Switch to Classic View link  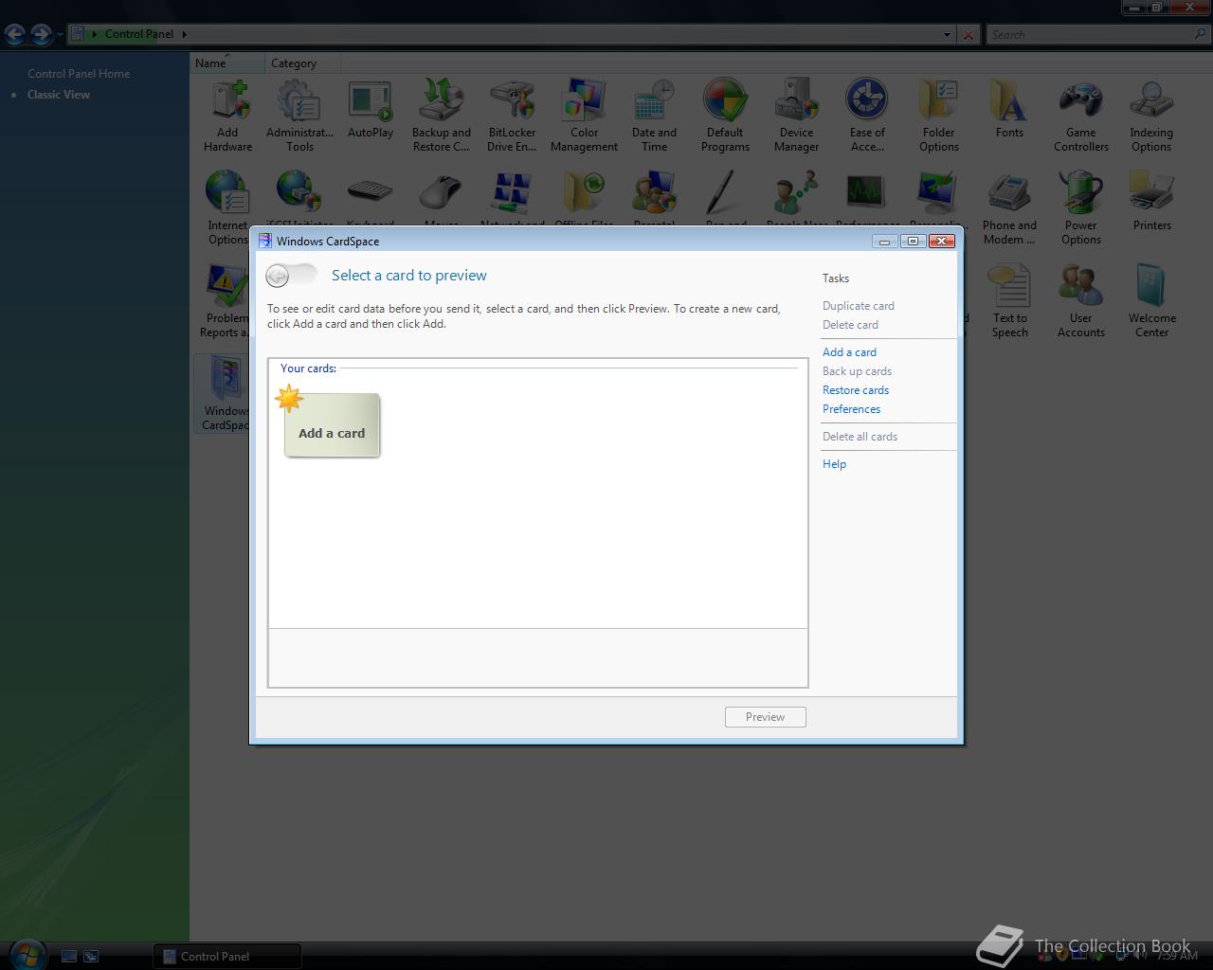(x=59, y=95)
